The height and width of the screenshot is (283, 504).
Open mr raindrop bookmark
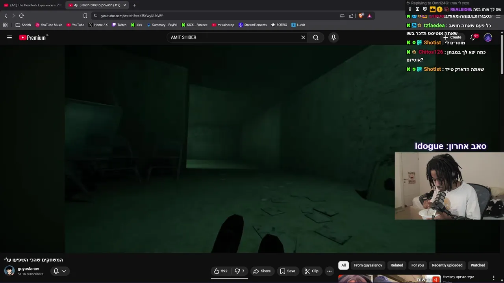click(x=223, y=25)
